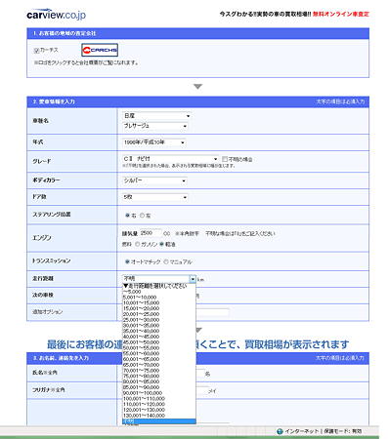Open the car maker dropdown showing 日産
Image resolution: width=388 pixels, height=439 pixels.
pyautogui.click(x=156, y=116)
